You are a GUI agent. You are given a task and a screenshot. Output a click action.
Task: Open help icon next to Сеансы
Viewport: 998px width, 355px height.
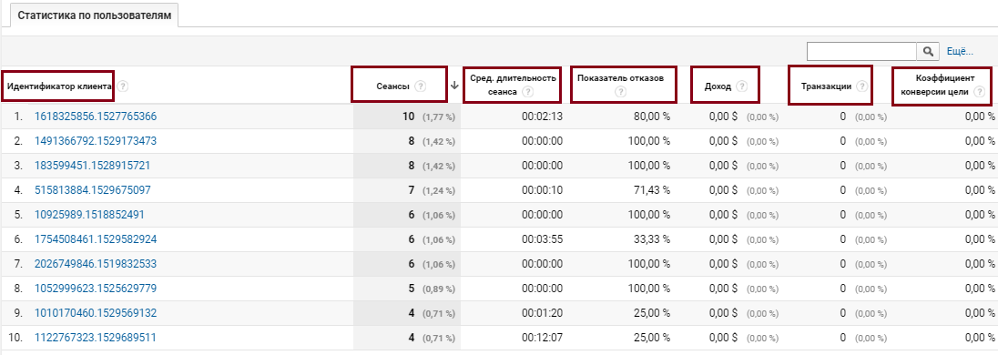tap(421, 86)
